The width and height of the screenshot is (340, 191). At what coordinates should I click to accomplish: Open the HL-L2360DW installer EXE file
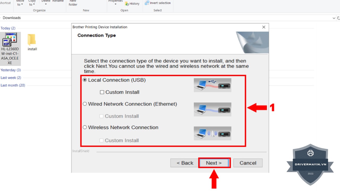pyautogui.click(x=10, y=40)
